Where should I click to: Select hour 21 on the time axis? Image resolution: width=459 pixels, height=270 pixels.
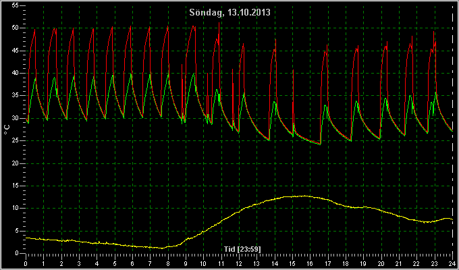click(x=399, y=263)
